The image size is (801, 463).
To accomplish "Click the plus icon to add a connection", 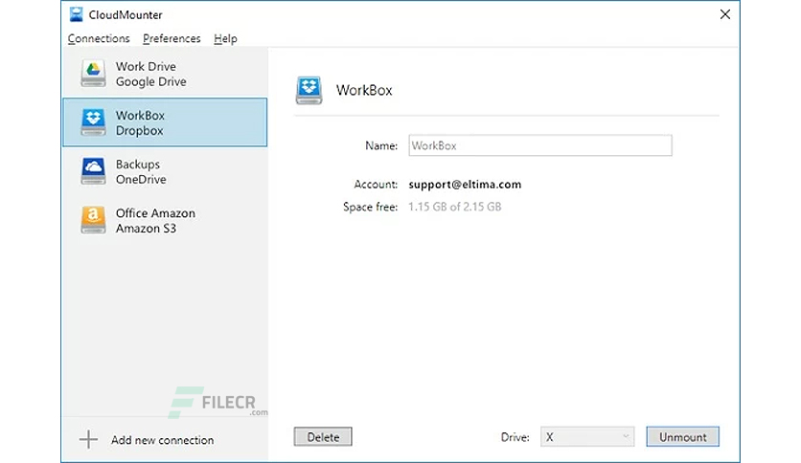I will [88, 439].
